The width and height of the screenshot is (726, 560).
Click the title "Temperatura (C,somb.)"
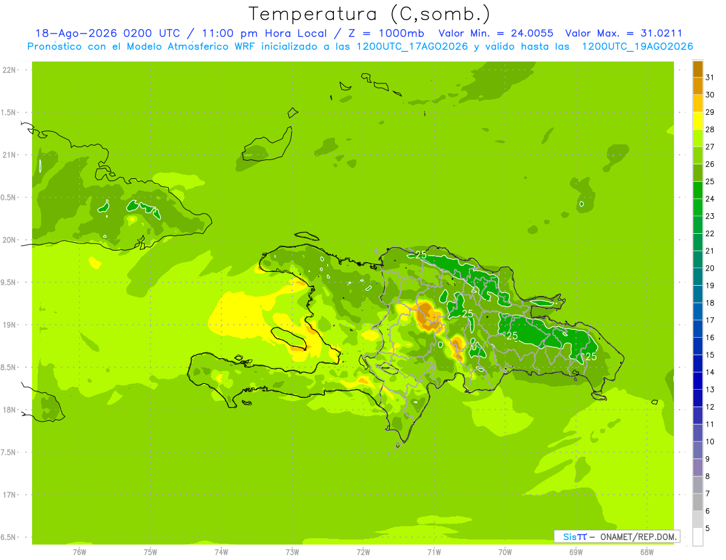pos(370,14)
